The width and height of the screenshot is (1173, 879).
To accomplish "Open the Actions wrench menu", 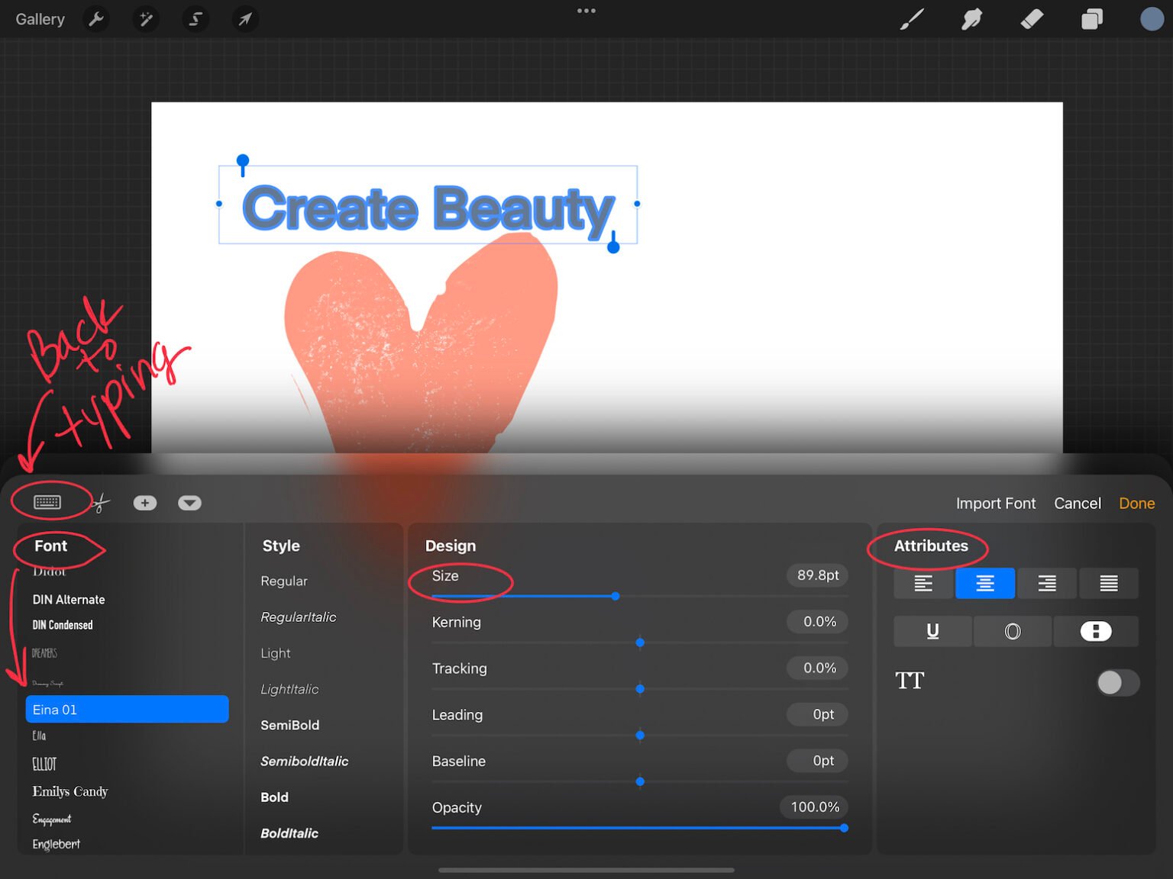I will pos(96,19).
